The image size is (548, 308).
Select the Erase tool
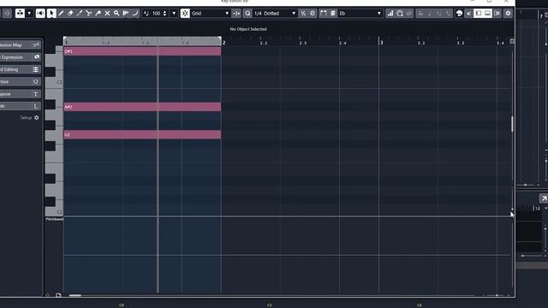click(x=70, y=14)
